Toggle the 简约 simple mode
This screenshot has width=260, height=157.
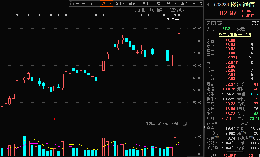184,4
